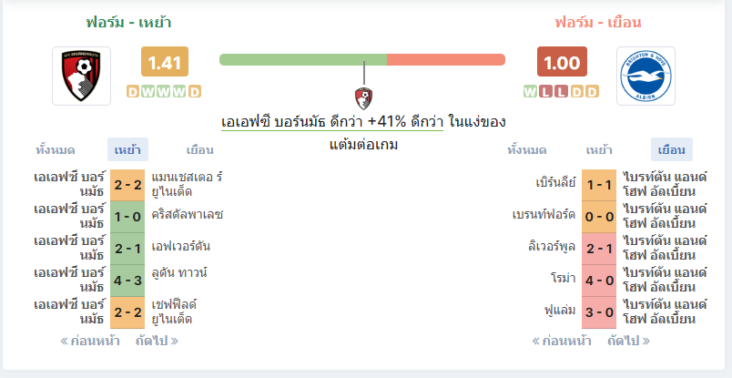The height and width of the screenshot is (378, 732).
Task: Switch to the right-side เหย้า tab
Action: pyautogui.click(x=599, y=150)
